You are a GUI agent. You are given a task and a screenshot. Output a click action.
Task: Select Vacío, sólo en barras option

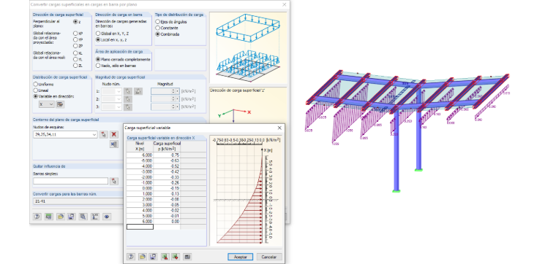98,66
